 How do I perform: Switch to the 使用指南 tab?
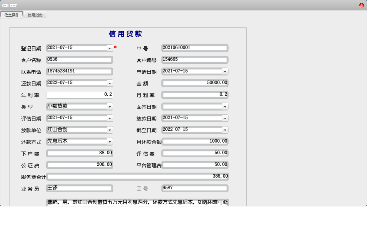(x=35, y=15)
